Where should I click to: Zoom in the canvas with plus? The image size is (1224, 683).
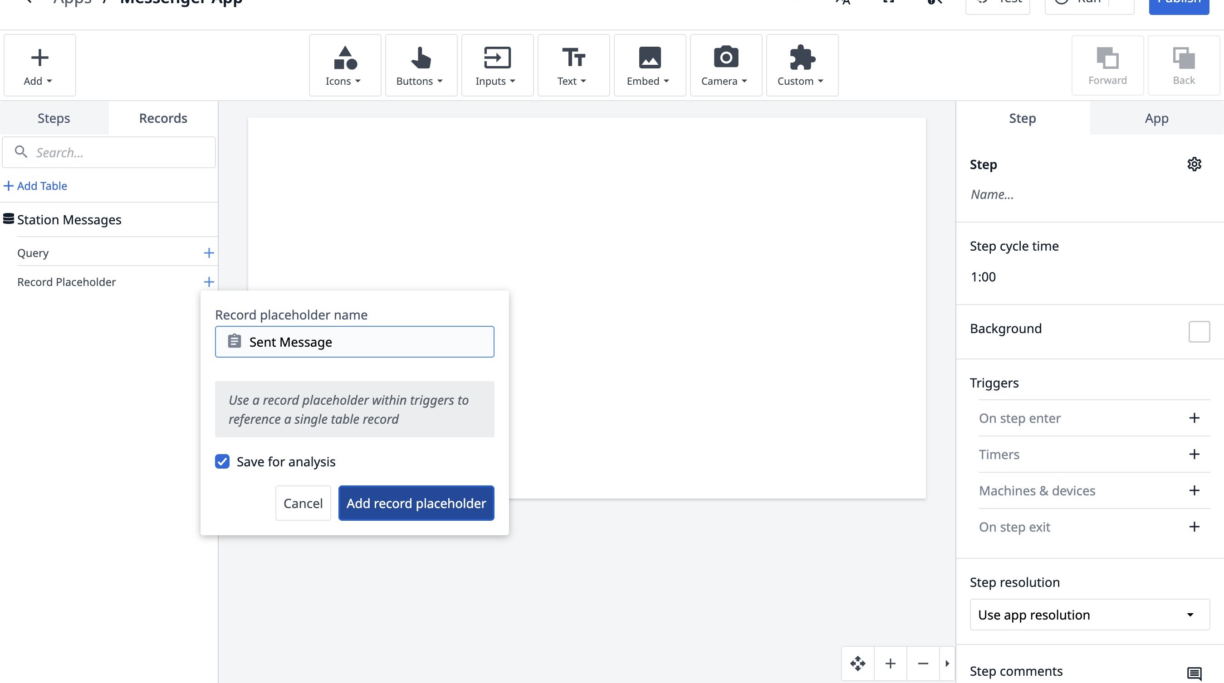(x=891, y=663)
